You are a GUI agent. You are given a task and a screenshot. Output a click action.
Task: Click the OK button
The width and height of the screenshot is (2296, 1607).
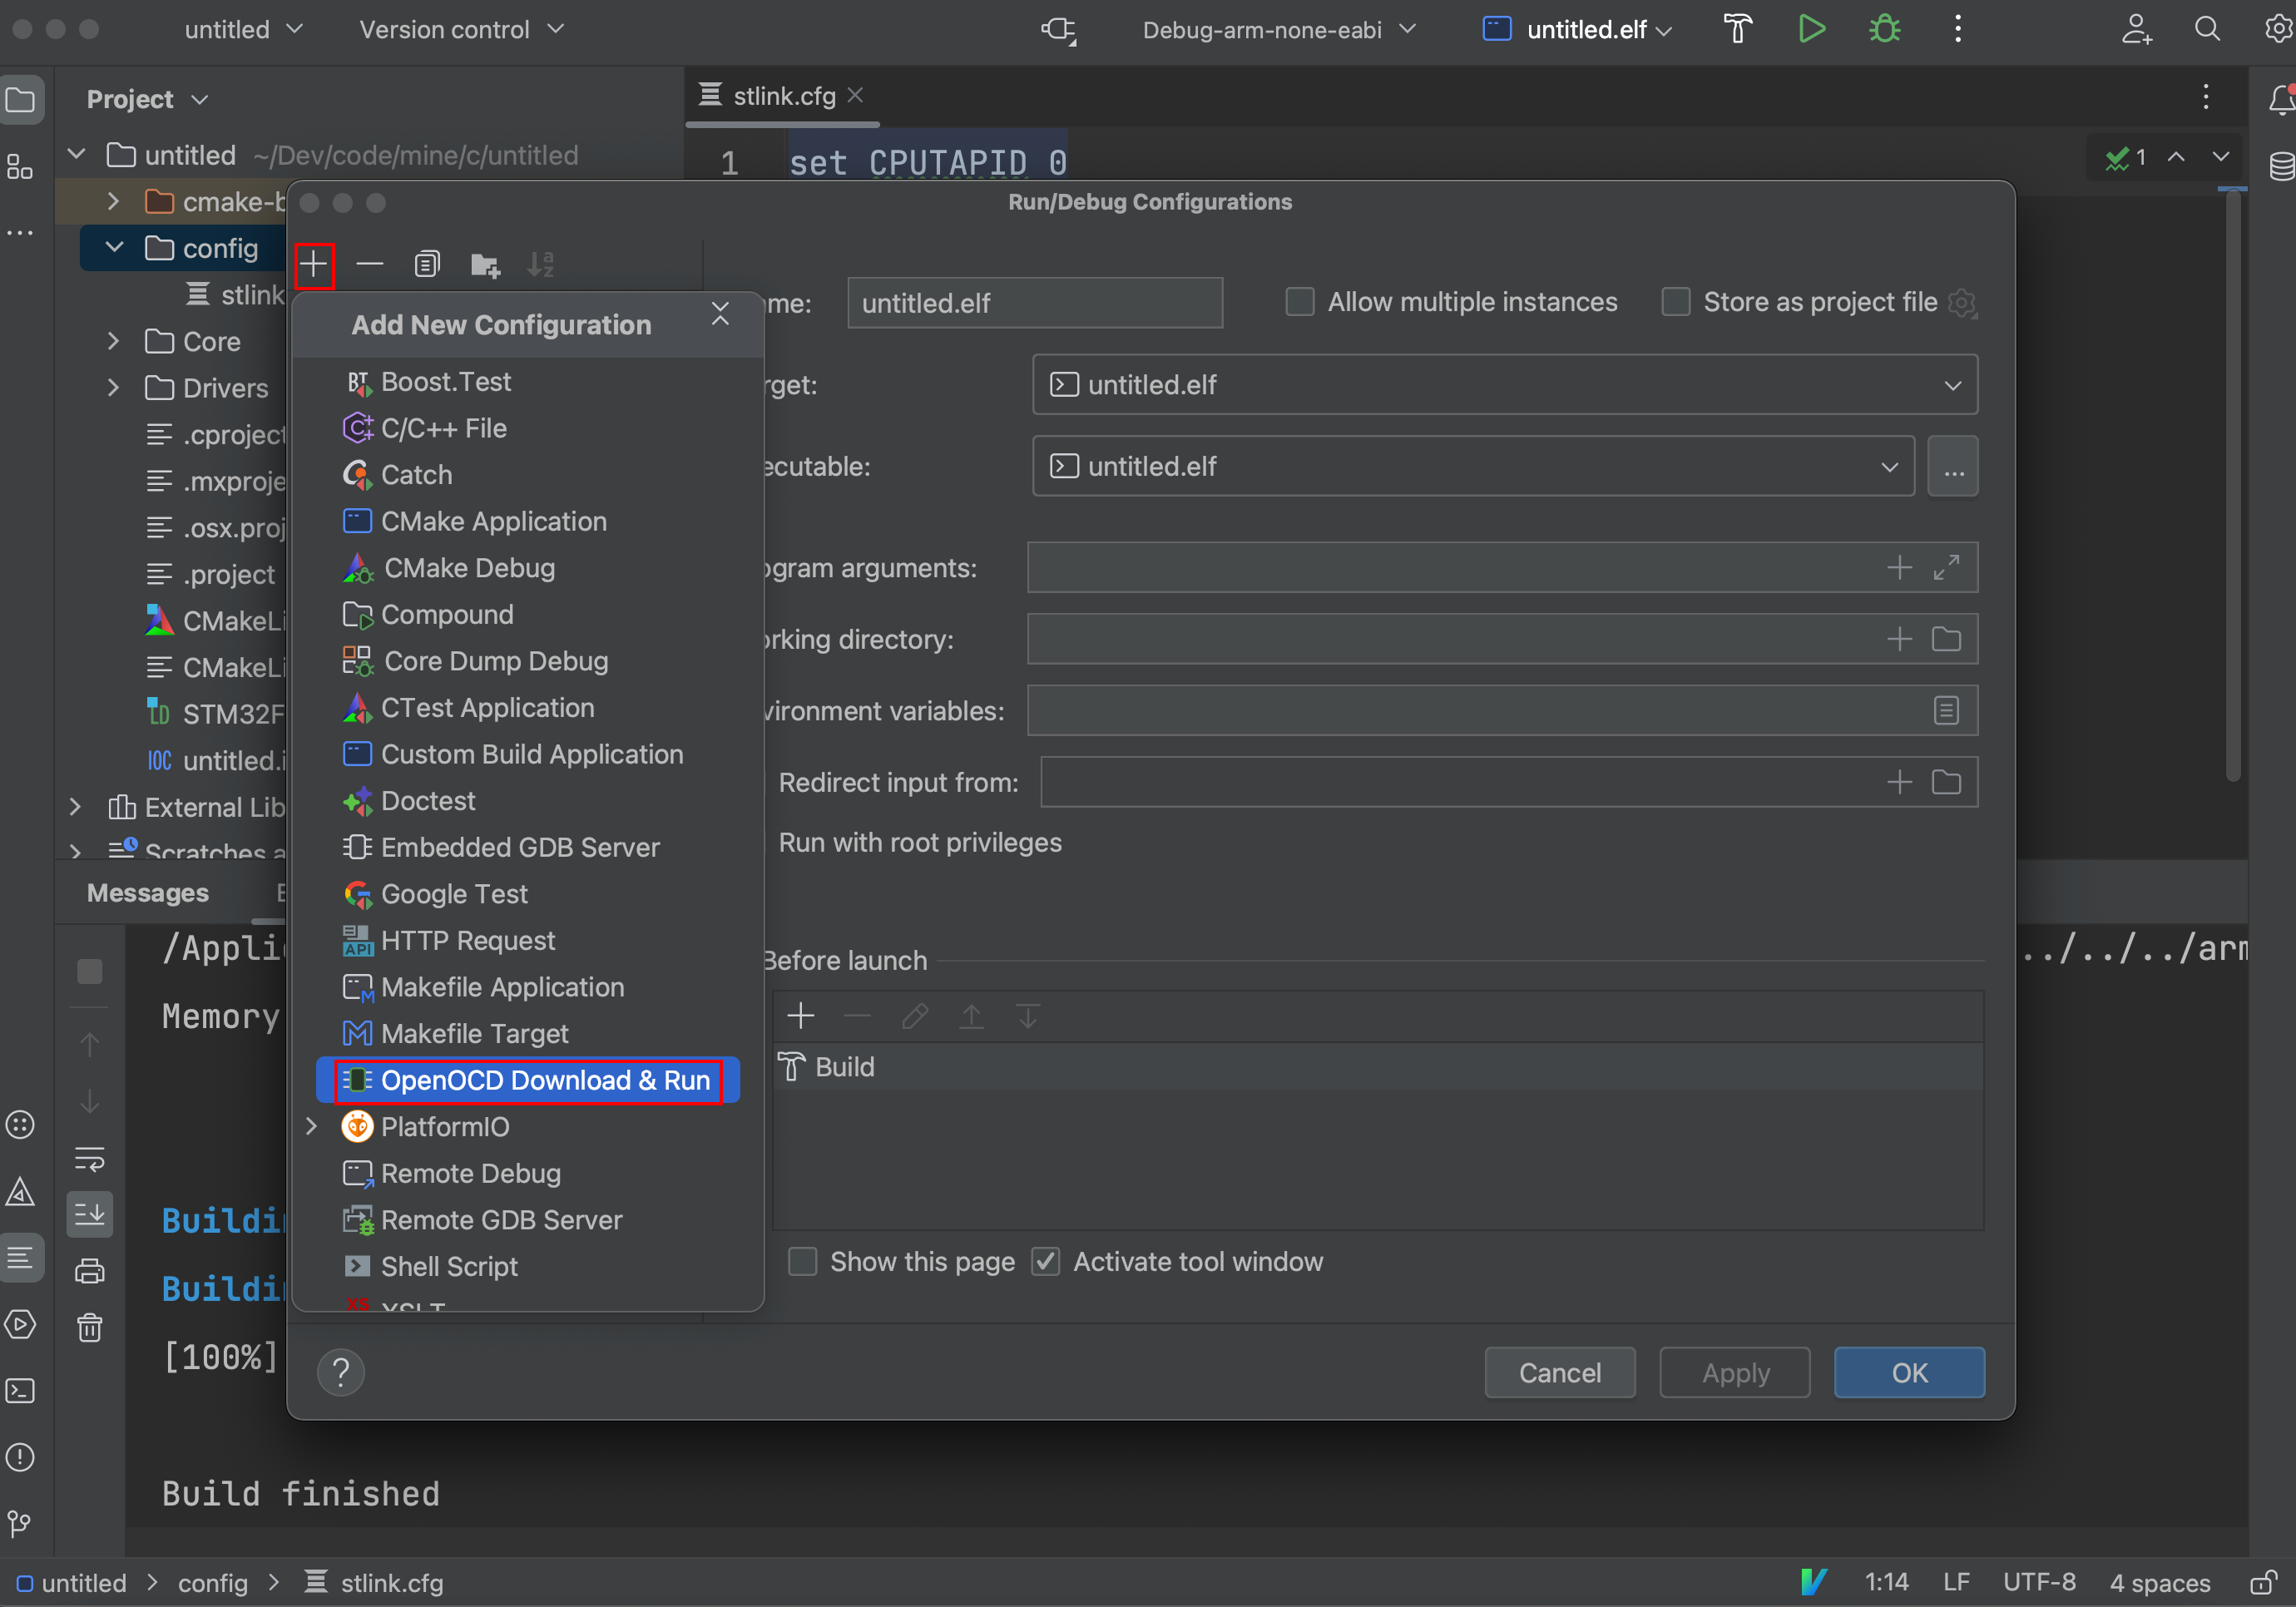pos(1908,1372)
